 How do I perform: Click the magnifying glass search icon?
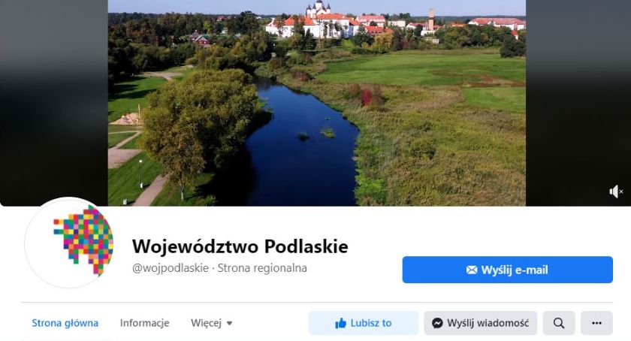[x=559, y=323]
